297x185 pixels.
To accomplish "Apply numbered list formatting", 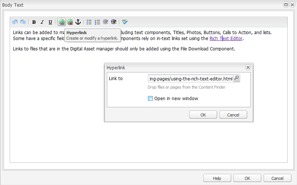I will (x=97, y=22).
